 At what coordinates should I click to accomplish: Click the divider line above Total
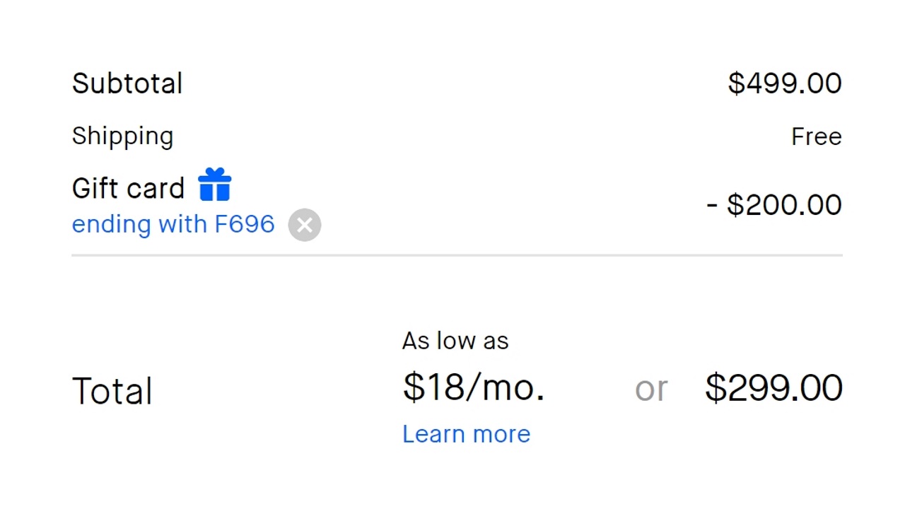[x=457, y=255]
